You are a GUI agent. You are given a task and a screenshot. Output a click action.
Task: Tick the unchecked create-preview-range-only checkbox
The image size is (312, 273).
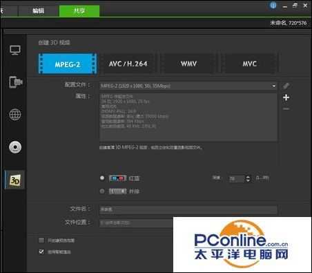point(41,241)
